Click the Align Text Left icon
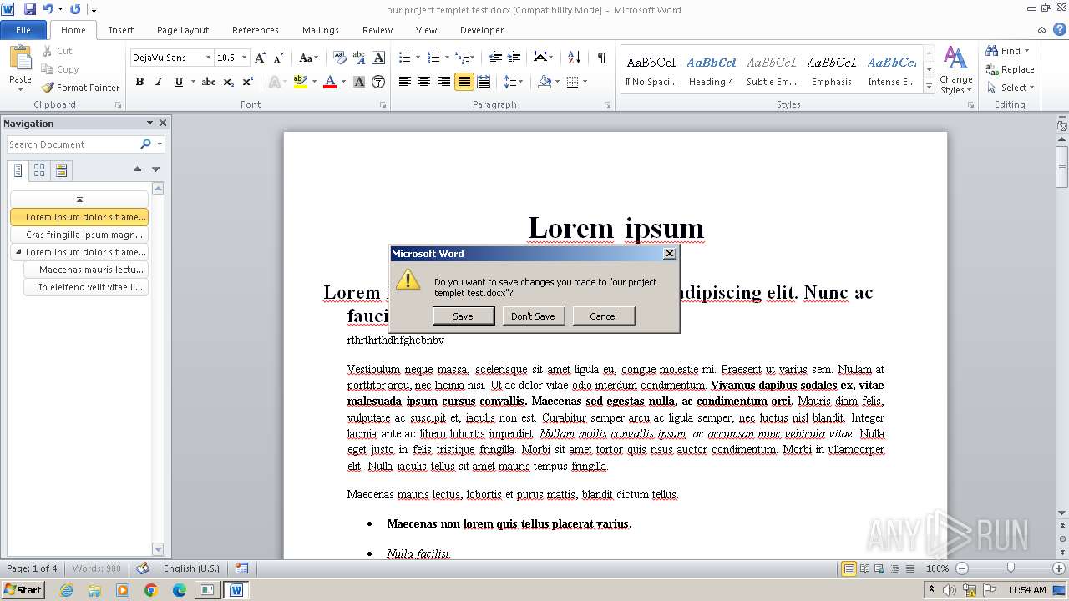The width and height of the screenshot is (1069, 601). [405, 82]
